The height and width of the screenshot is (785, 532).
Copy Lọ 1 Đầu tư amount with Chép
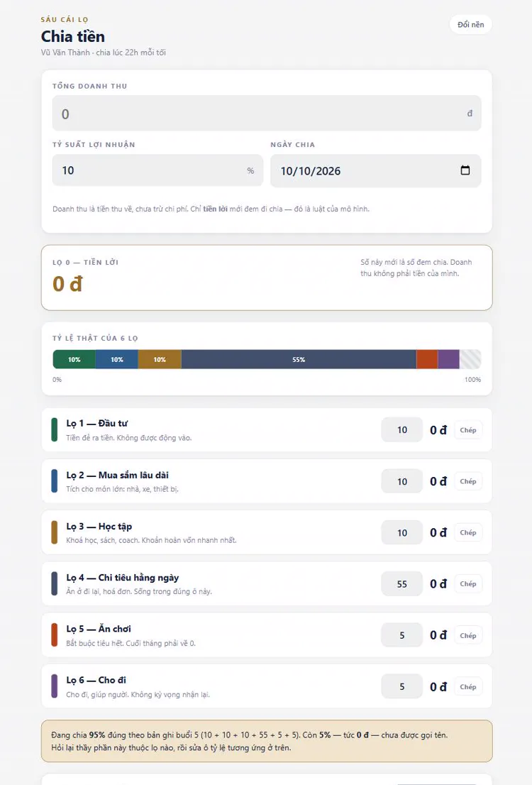click(468, 430)
